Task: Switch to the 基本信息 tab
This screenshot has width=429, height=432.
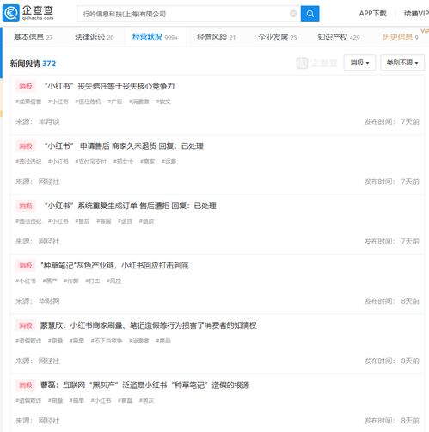Action: point(33,37)
